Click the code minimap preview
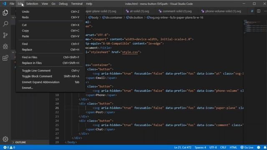Screen dimensions: 267x150 point(255,26)
